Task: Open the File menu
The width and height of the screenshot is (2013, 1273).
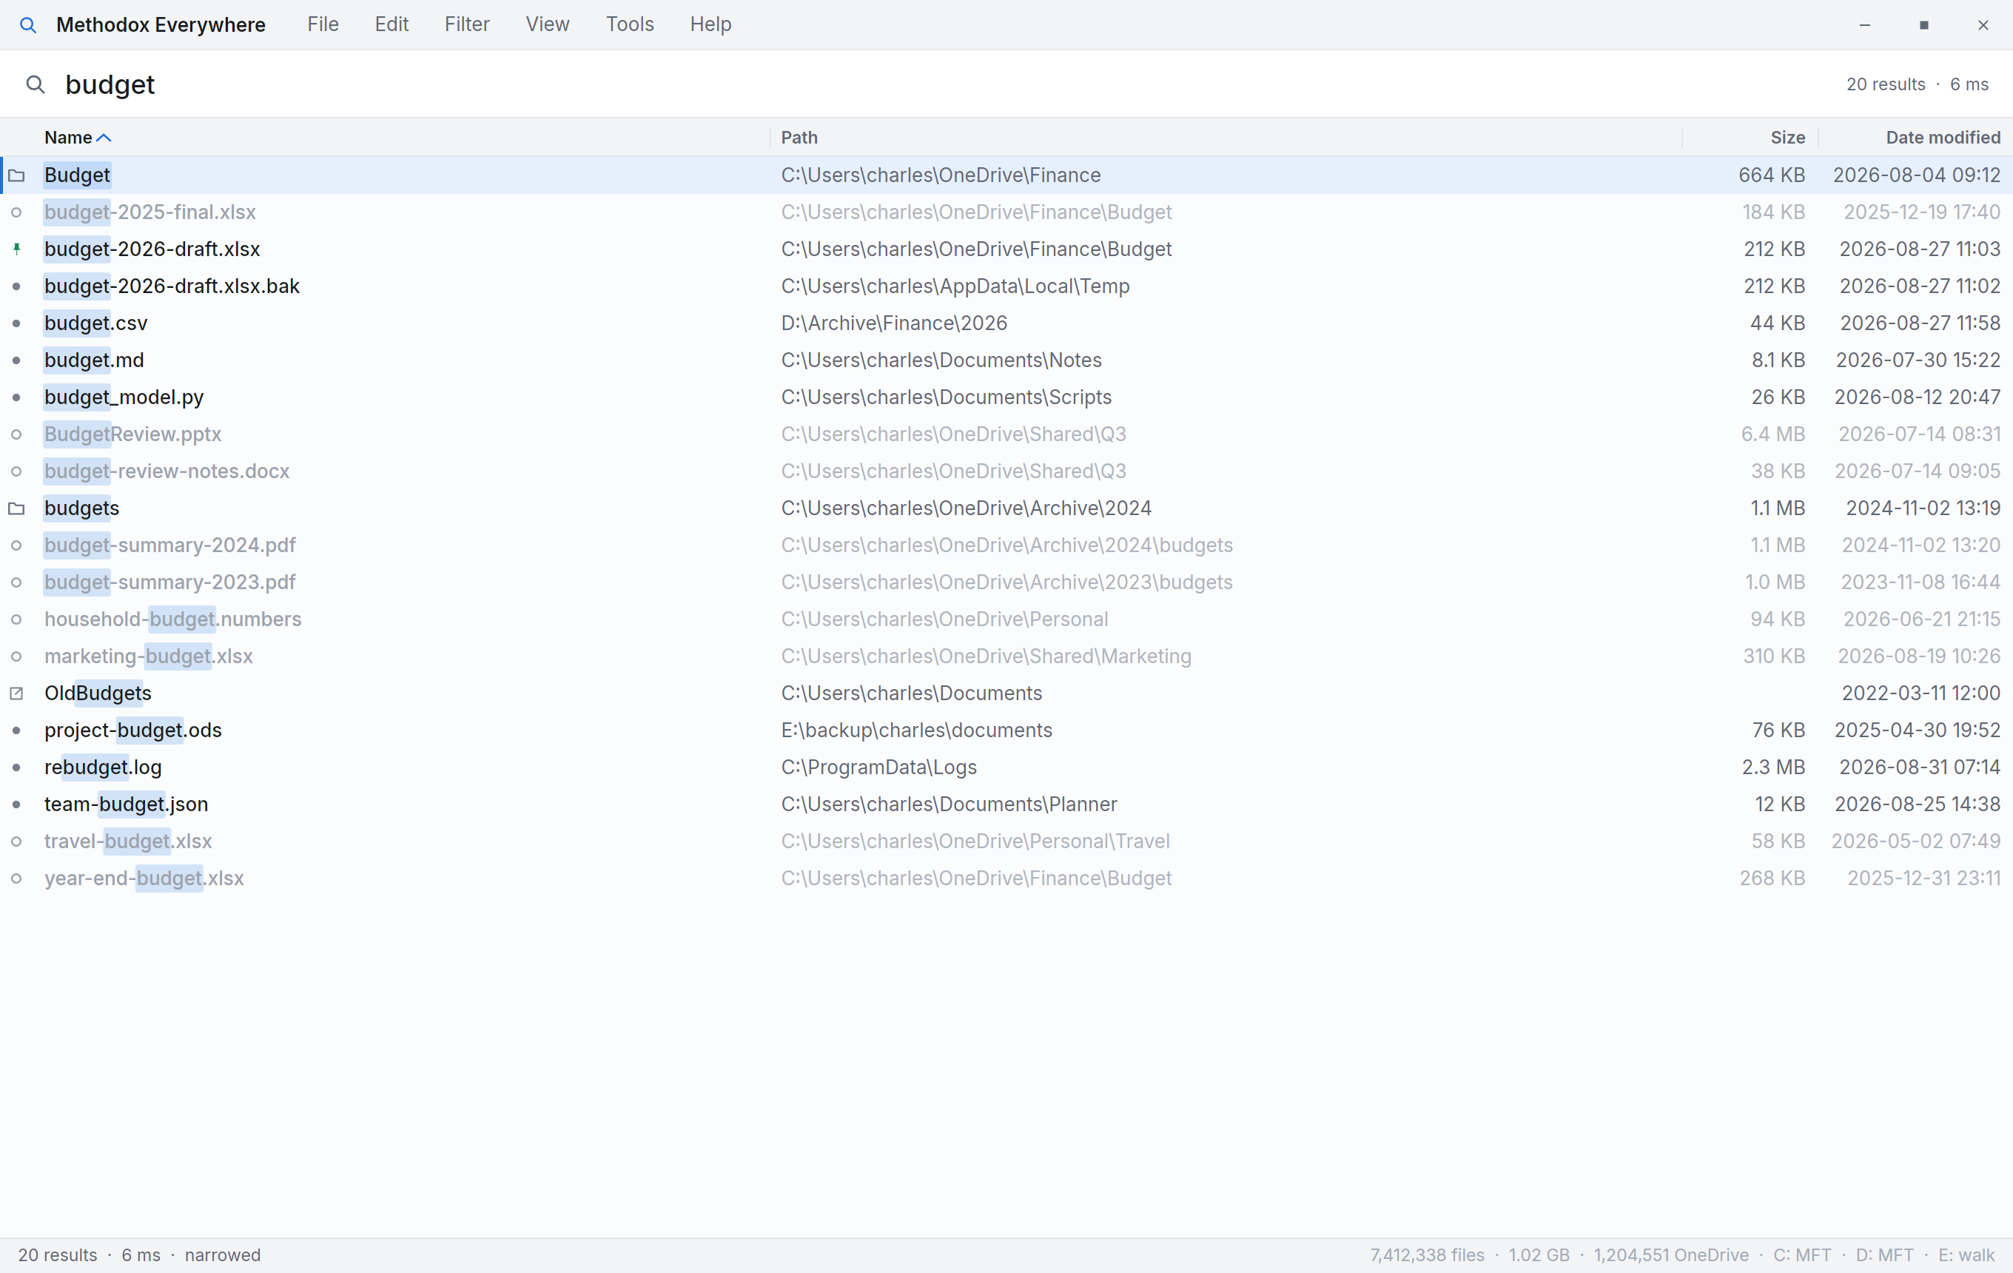Action: tap(323, 24)
